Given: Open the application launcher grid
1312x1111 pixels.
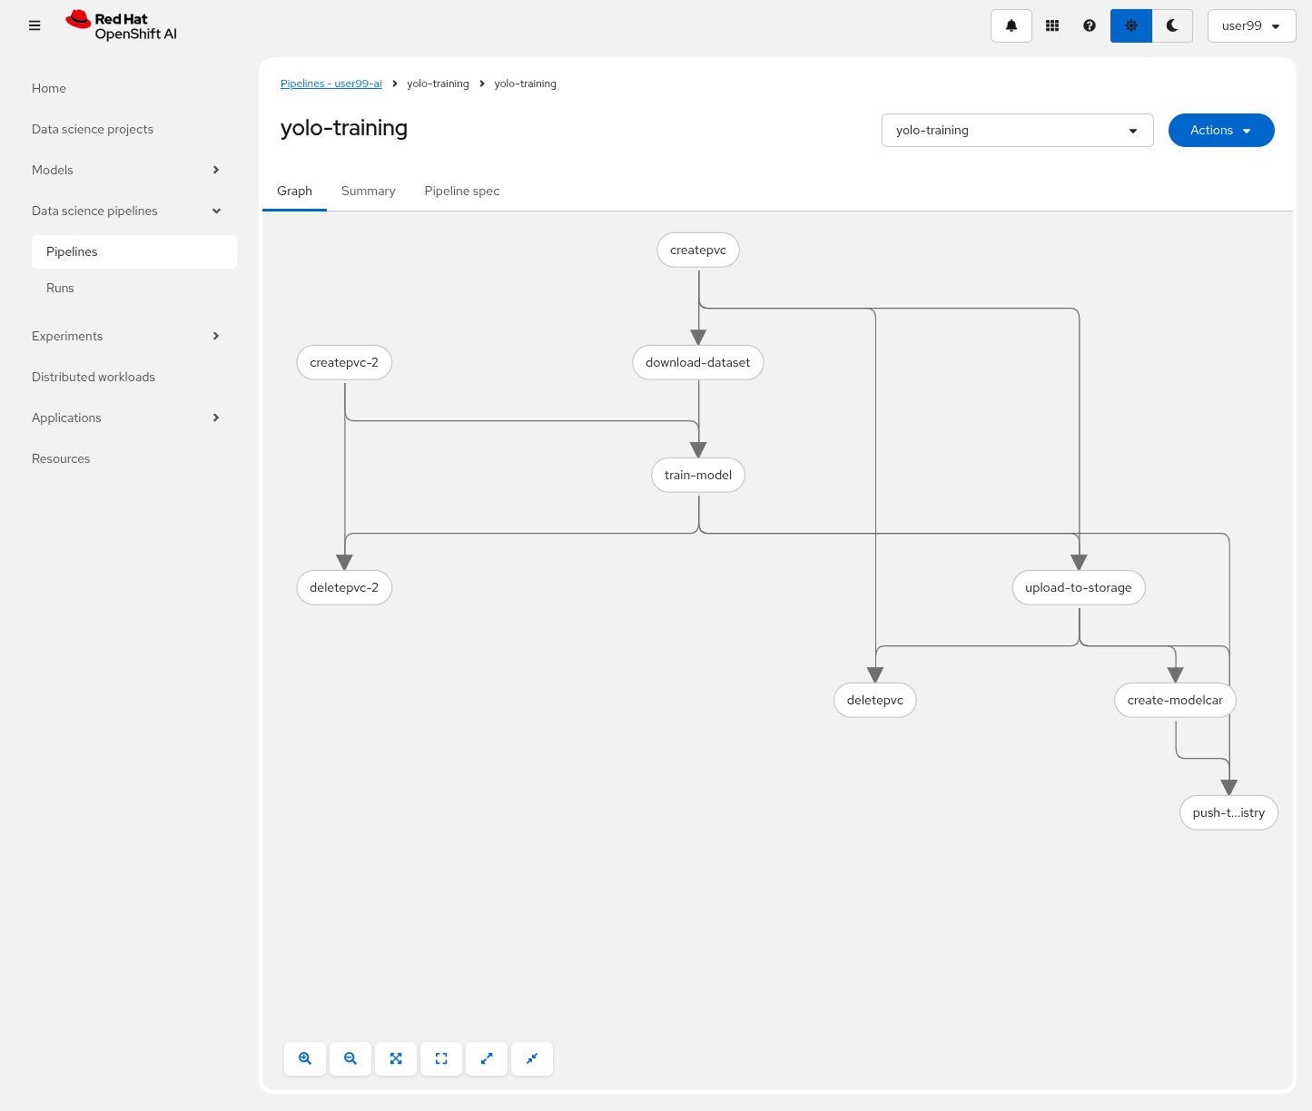Looking at the screenshot, I should click(1052, 25).
